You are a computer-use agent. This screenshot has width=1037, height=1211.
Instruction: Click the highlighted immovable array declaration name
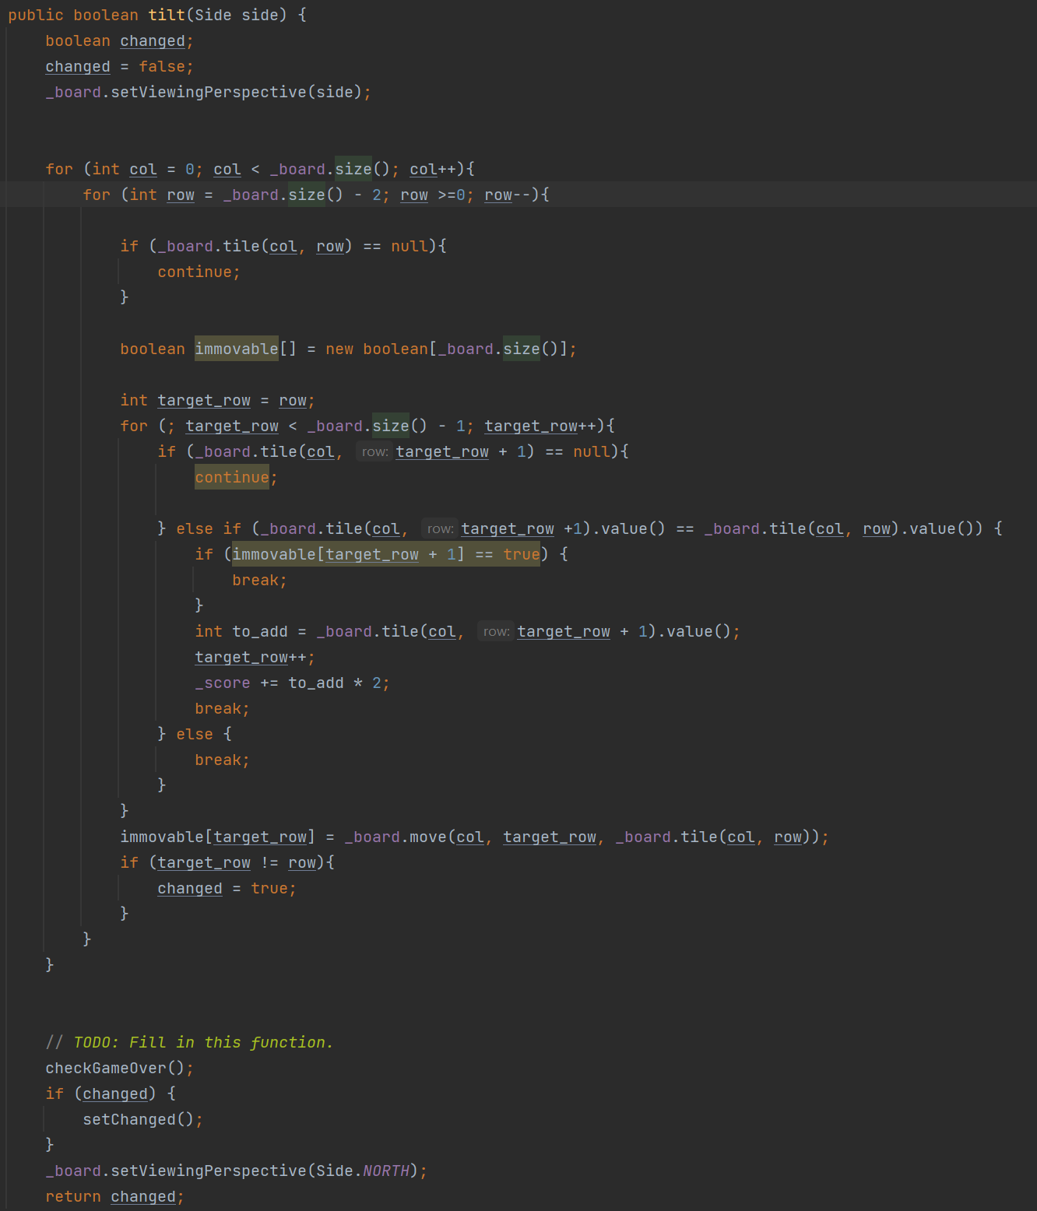coord(236,349)
